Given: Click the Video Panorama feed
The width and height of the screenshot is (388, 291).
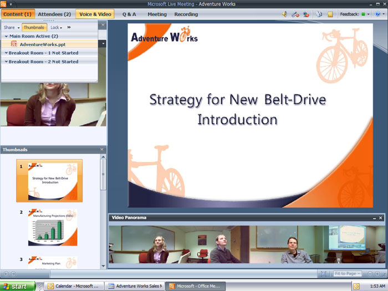Looking at the screenshot, I should tap(247, 244).
